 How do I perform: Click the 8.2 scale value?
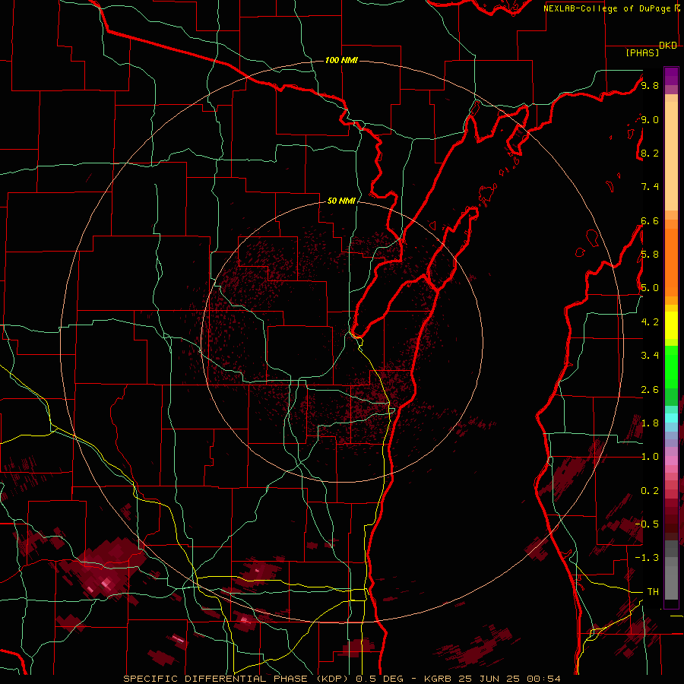click(650, 153)
